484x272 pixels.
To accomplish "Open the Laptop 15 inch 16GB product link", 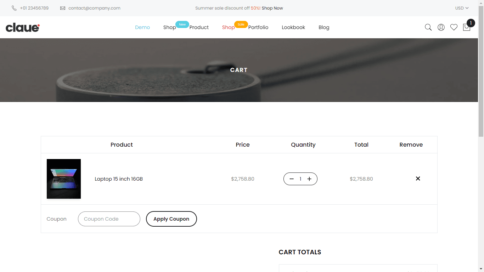I will tap(119, 179).
